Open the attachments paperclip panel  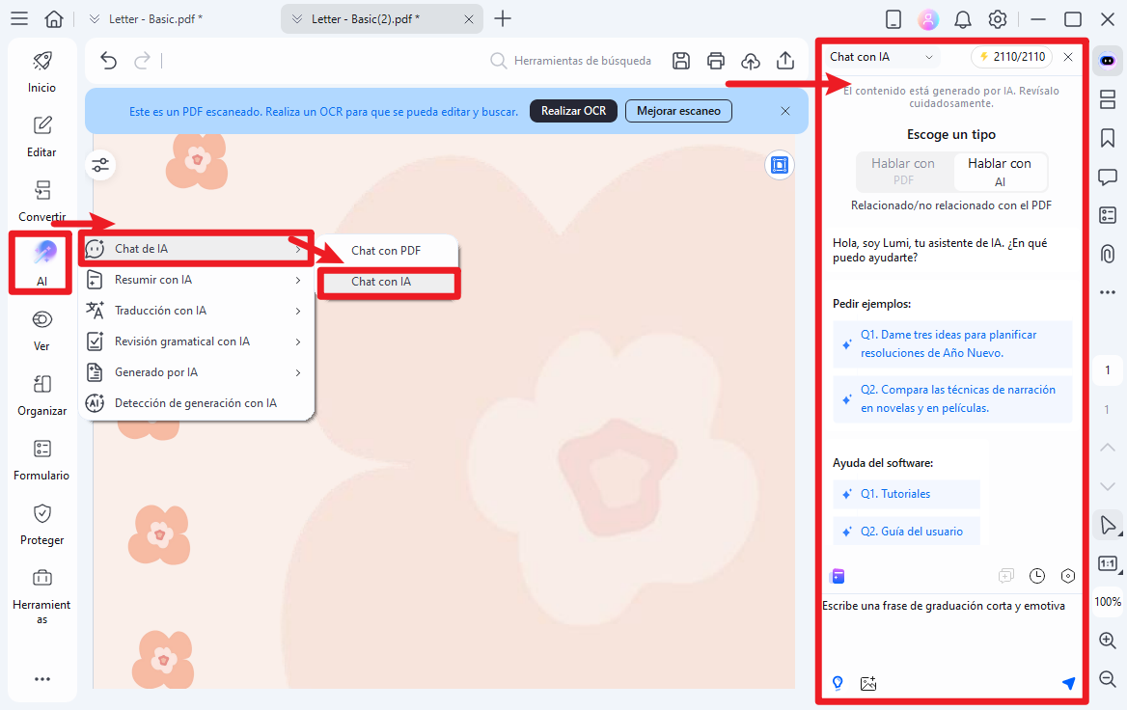(1107, 254)
